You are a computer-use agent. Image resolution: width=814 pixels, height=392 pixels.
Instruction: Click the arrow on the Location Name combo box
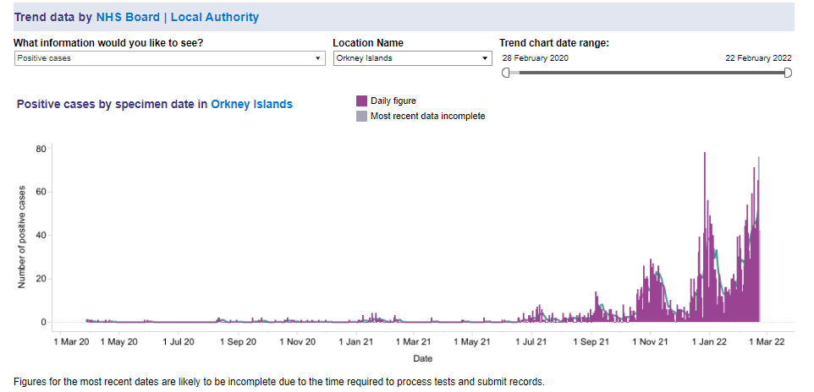485,58
